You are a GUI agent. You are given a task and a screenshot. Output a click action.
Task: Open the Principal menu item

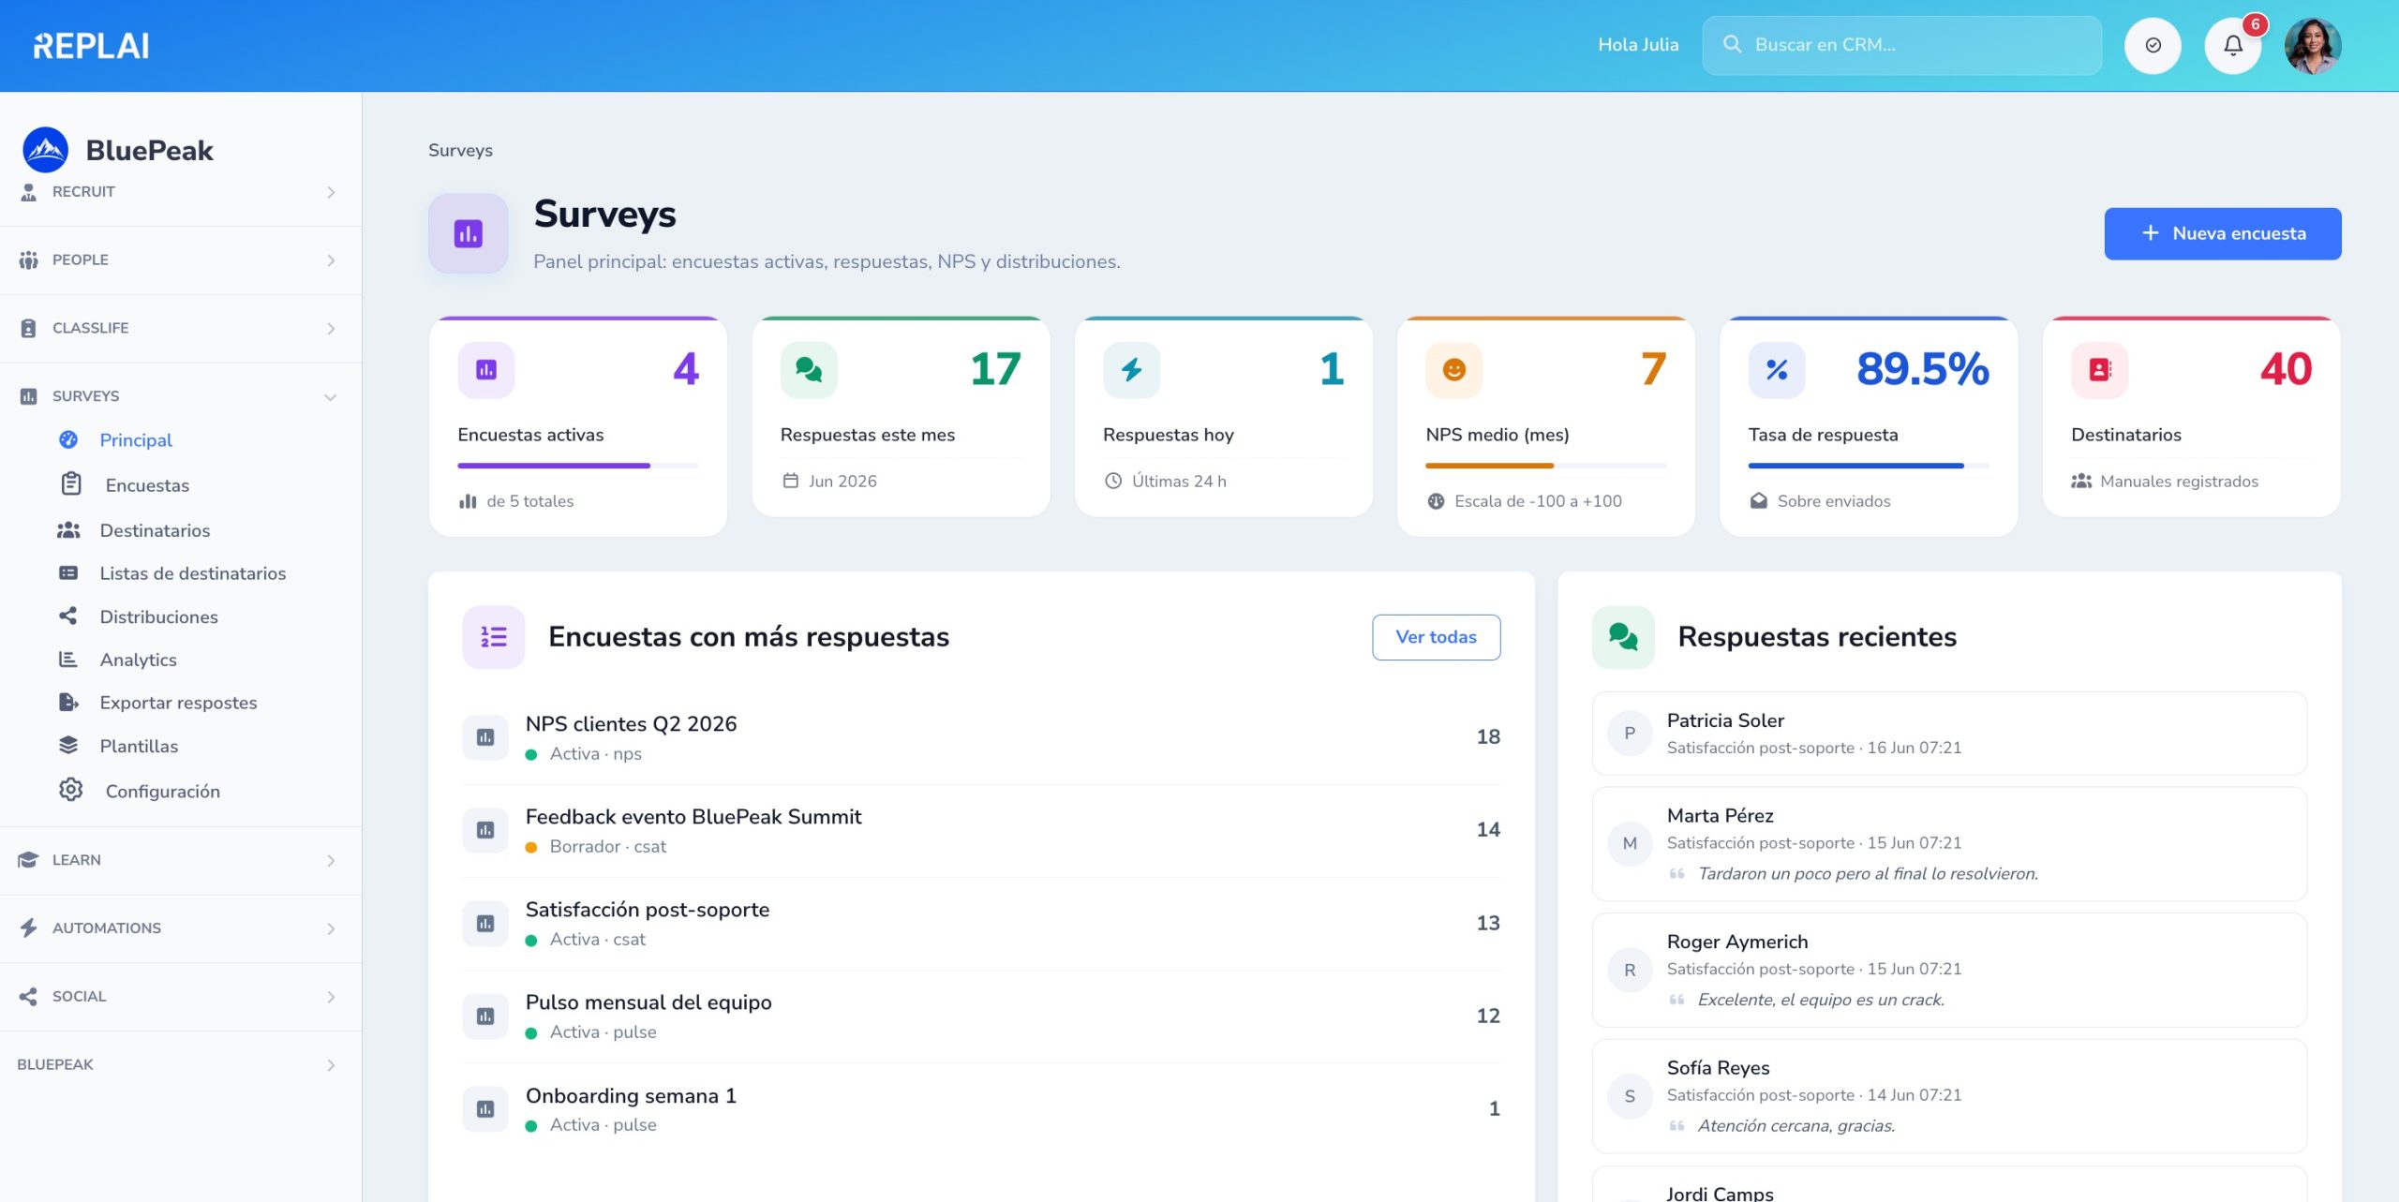pos(136,439)
